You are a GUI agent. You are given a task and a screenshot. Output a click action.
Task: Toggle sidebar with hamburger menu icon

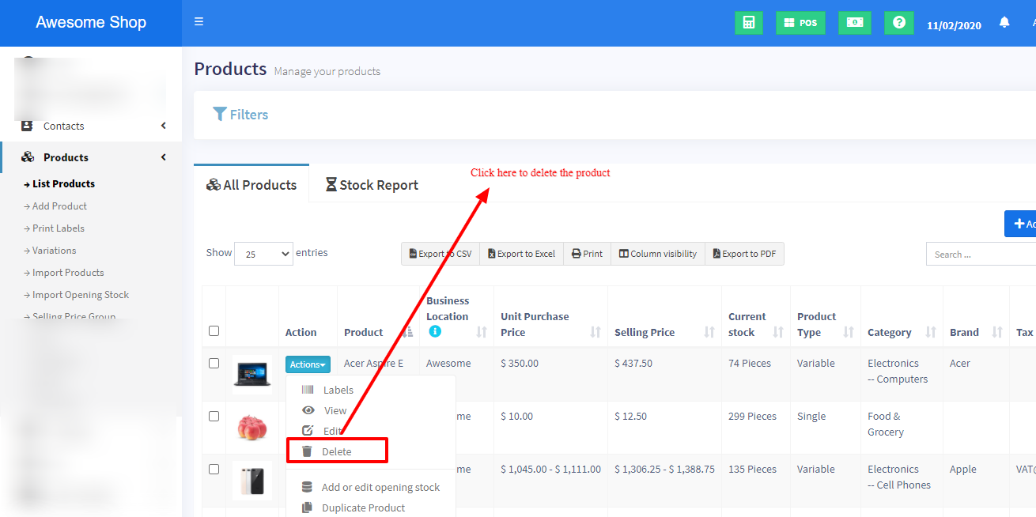199,21
